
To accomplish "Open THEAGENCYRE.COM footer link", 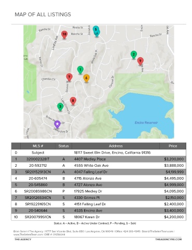I will (x=168, y=239).
